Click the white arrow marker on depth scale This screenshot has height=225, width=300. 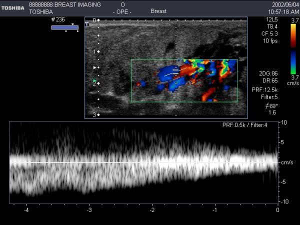tap(95, 67)
